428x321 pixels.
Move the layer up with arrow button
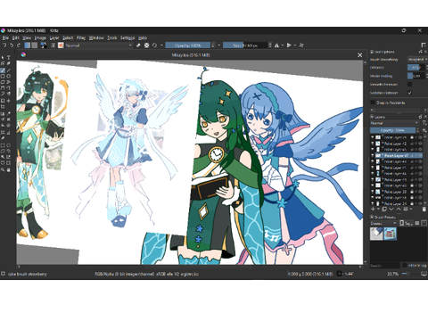[x=399, y=209]
